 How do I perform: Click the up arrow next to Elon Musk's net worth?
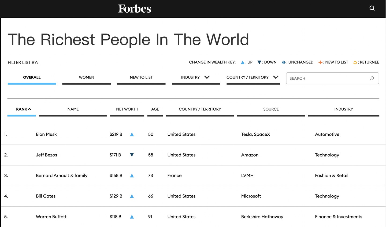[132, 135]
